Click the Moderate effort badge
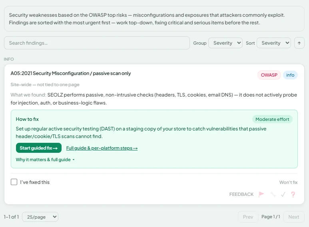The height and width of the screenshot is (227, 309). pos(272,119)
